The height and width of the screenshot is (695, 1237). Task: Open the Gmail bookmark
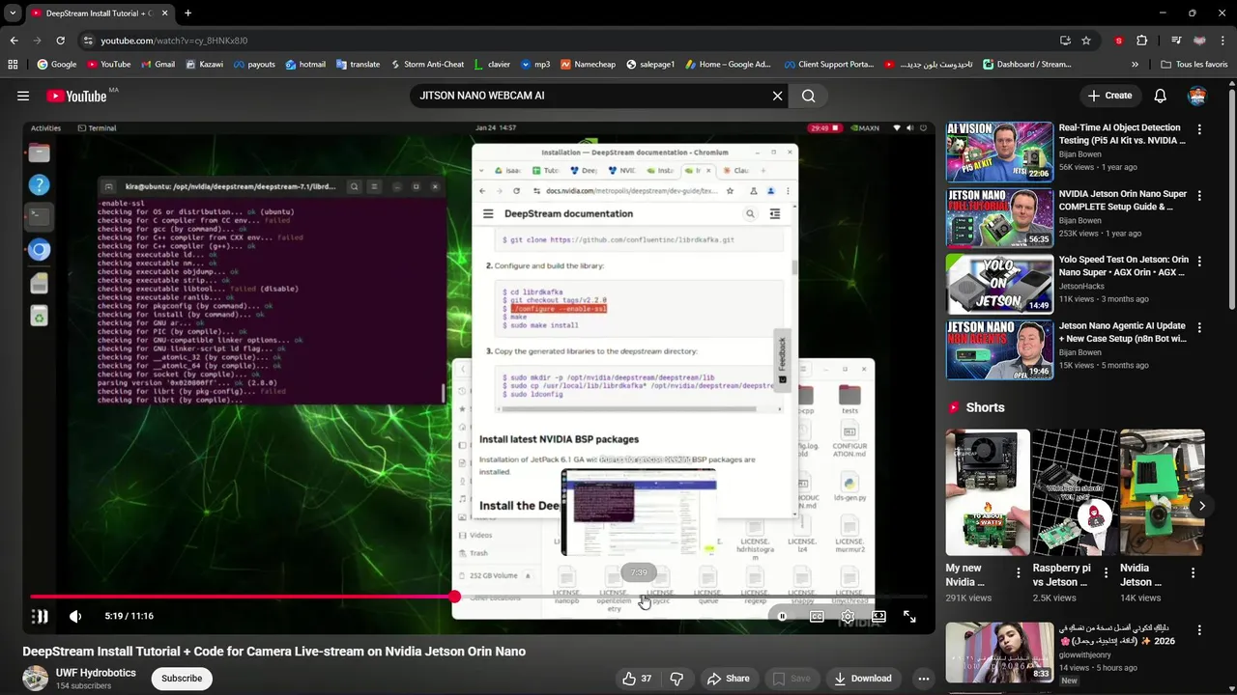pyautogui.click(x=158, y=65)
